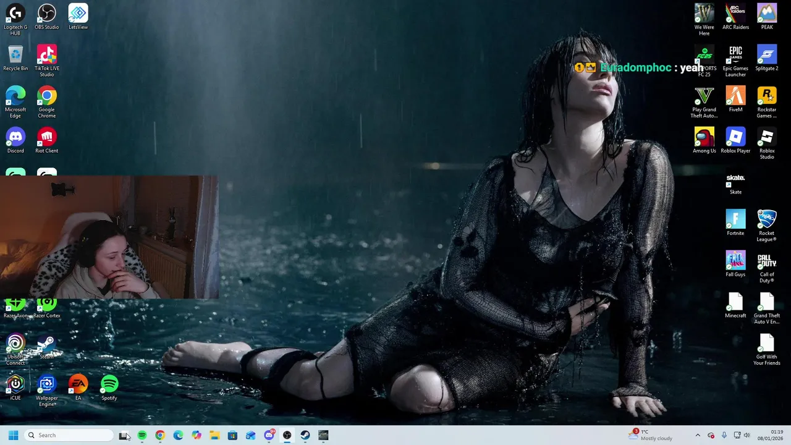Select the EA app desktop icon
The width and height of the screenshot is (791, 445).
(x=78, y=388)
